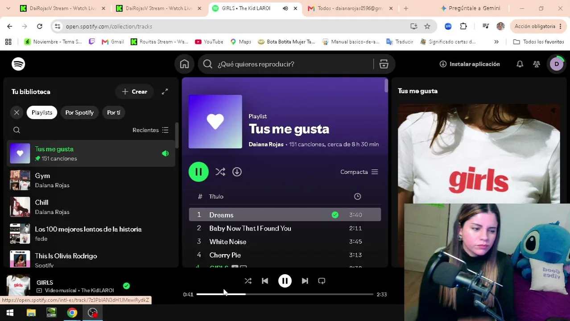
Task: Open the notifications bell
Action: tap(520, 64)
